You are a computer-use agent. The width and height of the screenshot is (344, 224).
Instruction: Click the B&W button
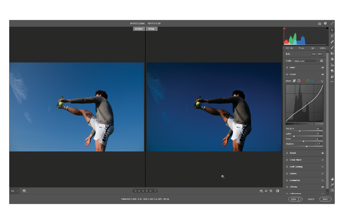point(320,54)
